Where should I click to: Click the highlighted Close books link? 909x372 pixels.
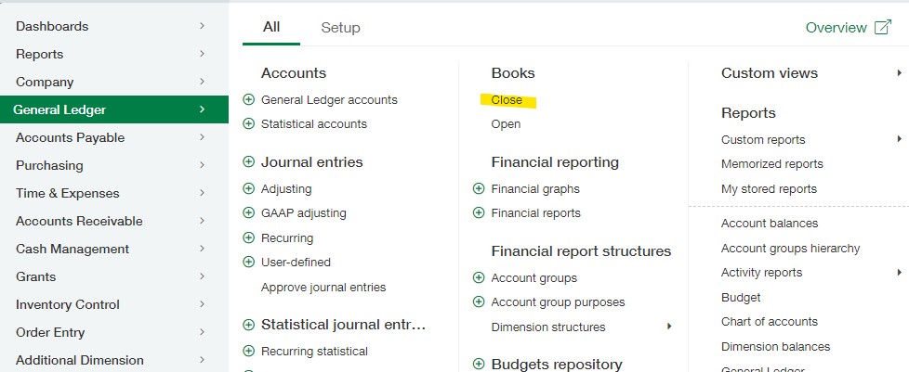(x=507, y=99)
